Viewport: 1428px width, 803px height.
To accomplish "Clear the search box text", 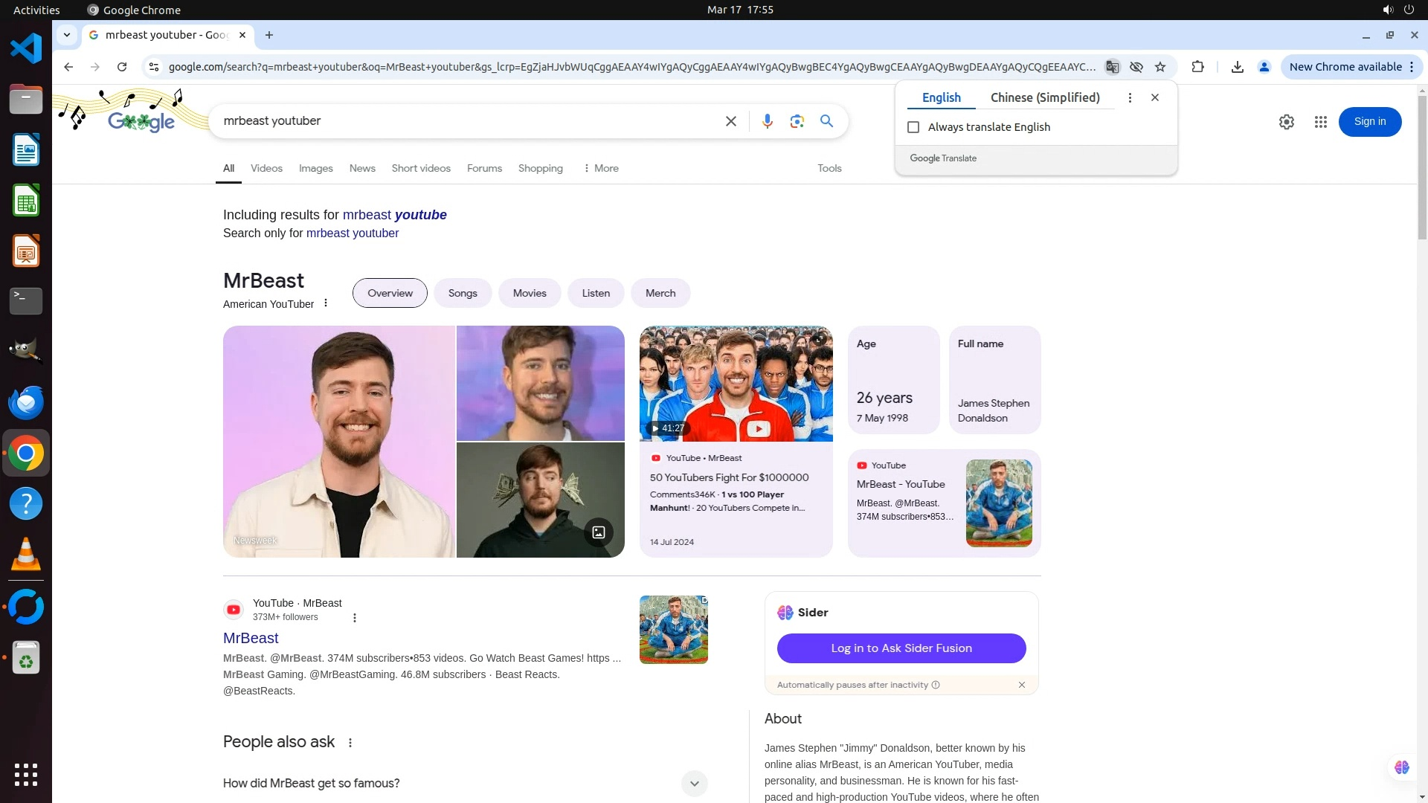I will click(x=730, y=121).
